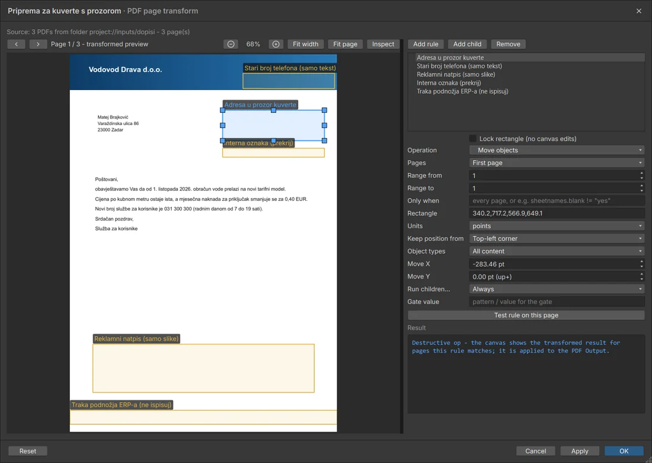The width and height of the screenshot is (652, 463).
Task: Click the Move X value field
Action: point(557,264)
